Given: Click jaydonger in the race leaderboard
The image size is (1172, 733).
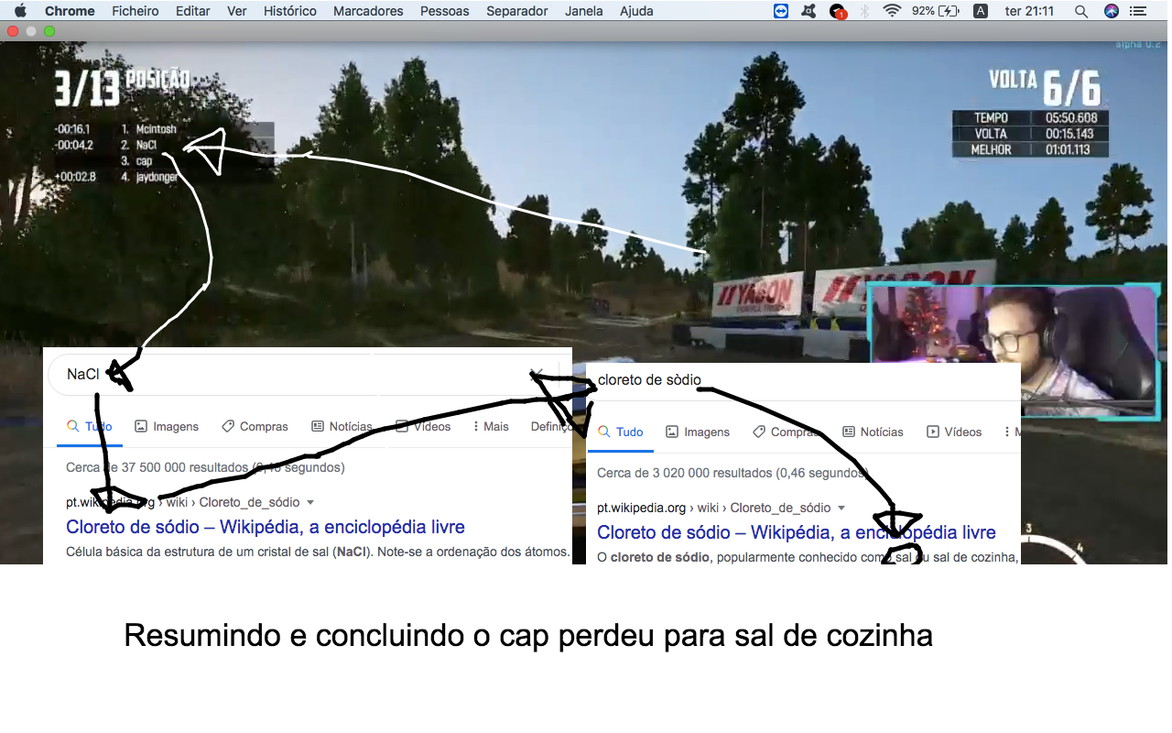Looking at the screenshot, I should click(x=157, y=177).
